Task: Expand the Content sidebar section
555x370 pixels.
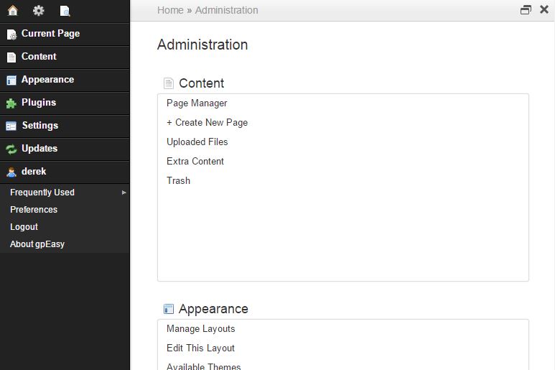Action: tap(39, 57)
